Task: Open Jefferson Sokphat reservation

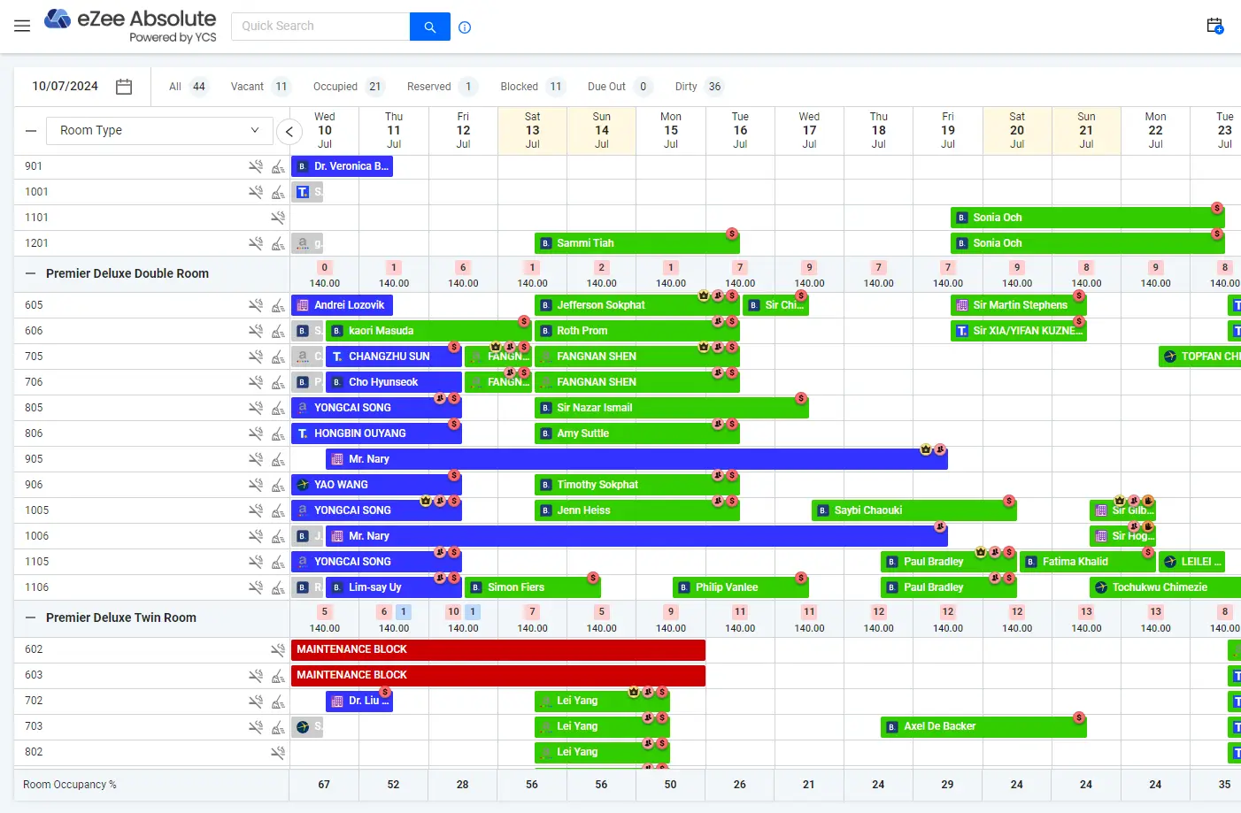Action: 636,305
